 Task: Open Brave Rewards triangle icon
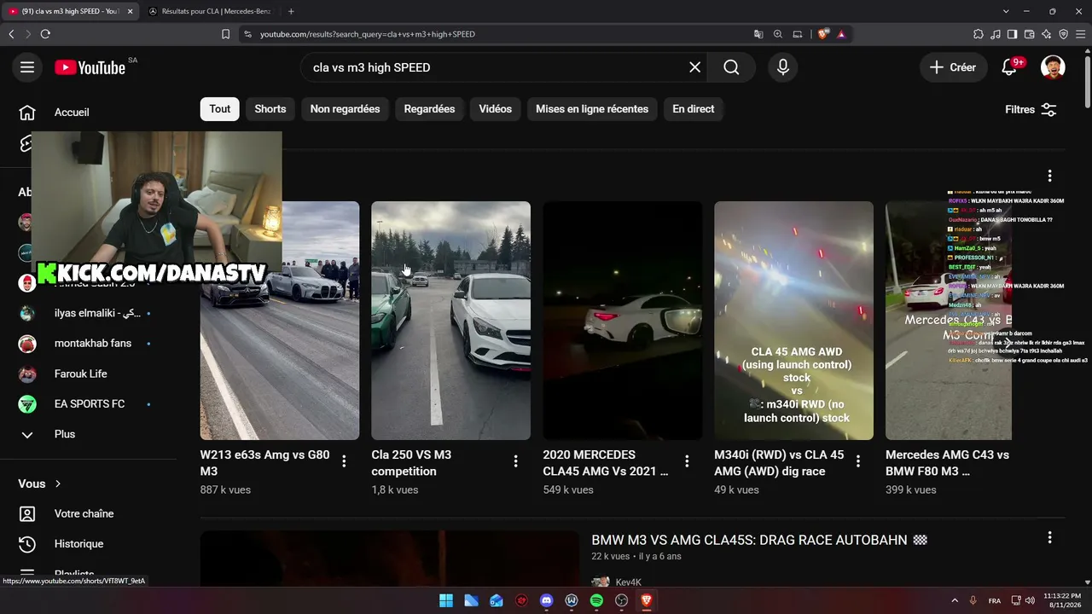point(841,34)
